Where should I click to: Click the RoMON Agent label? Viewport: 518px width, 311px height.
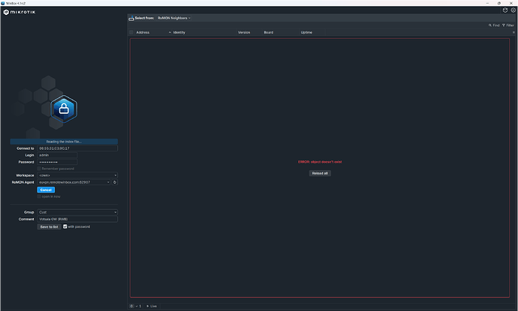(23, 182)
